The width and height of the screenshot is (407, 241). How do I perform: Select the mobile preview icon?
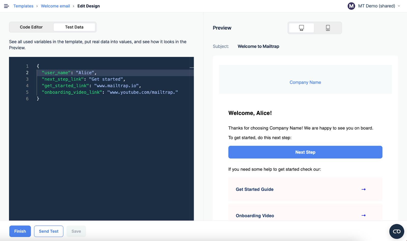coord(328,28)
